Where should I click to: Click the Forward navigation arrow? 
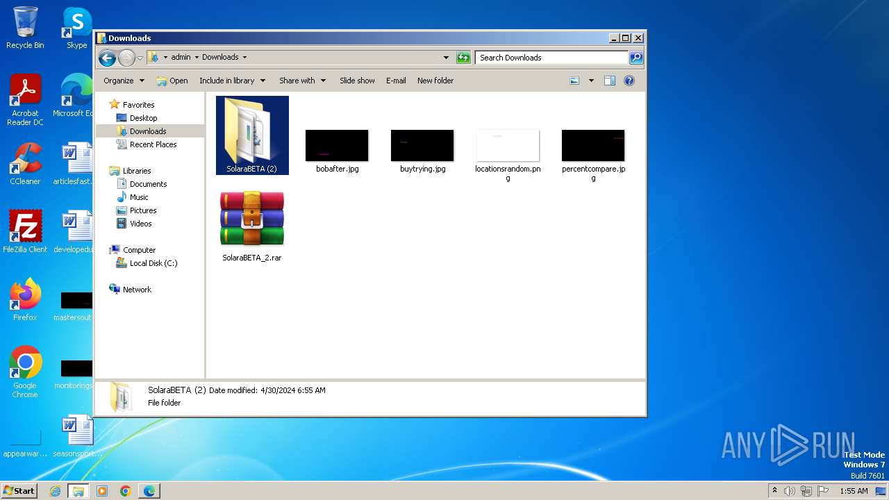tap(126, 58)
